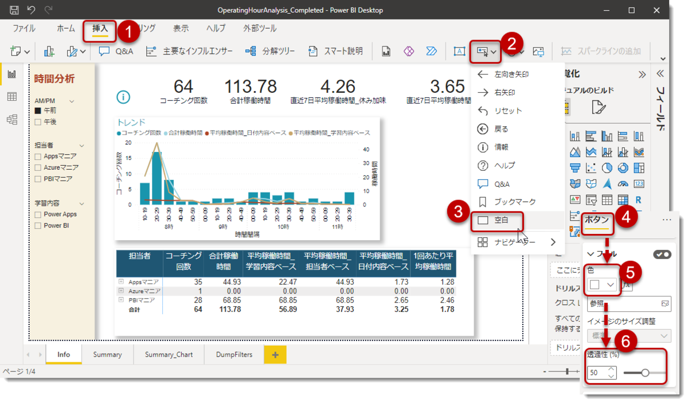Click the info icon beside KPI cards

tap(123, 96)
